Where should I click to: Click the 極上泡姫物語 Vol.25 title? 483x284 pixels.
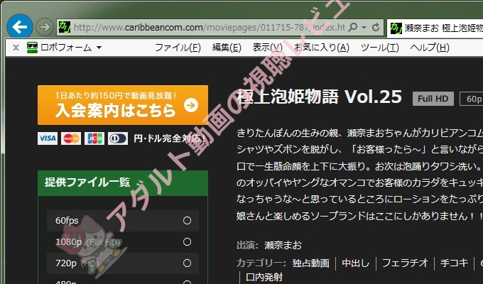(x=320, y=97)
